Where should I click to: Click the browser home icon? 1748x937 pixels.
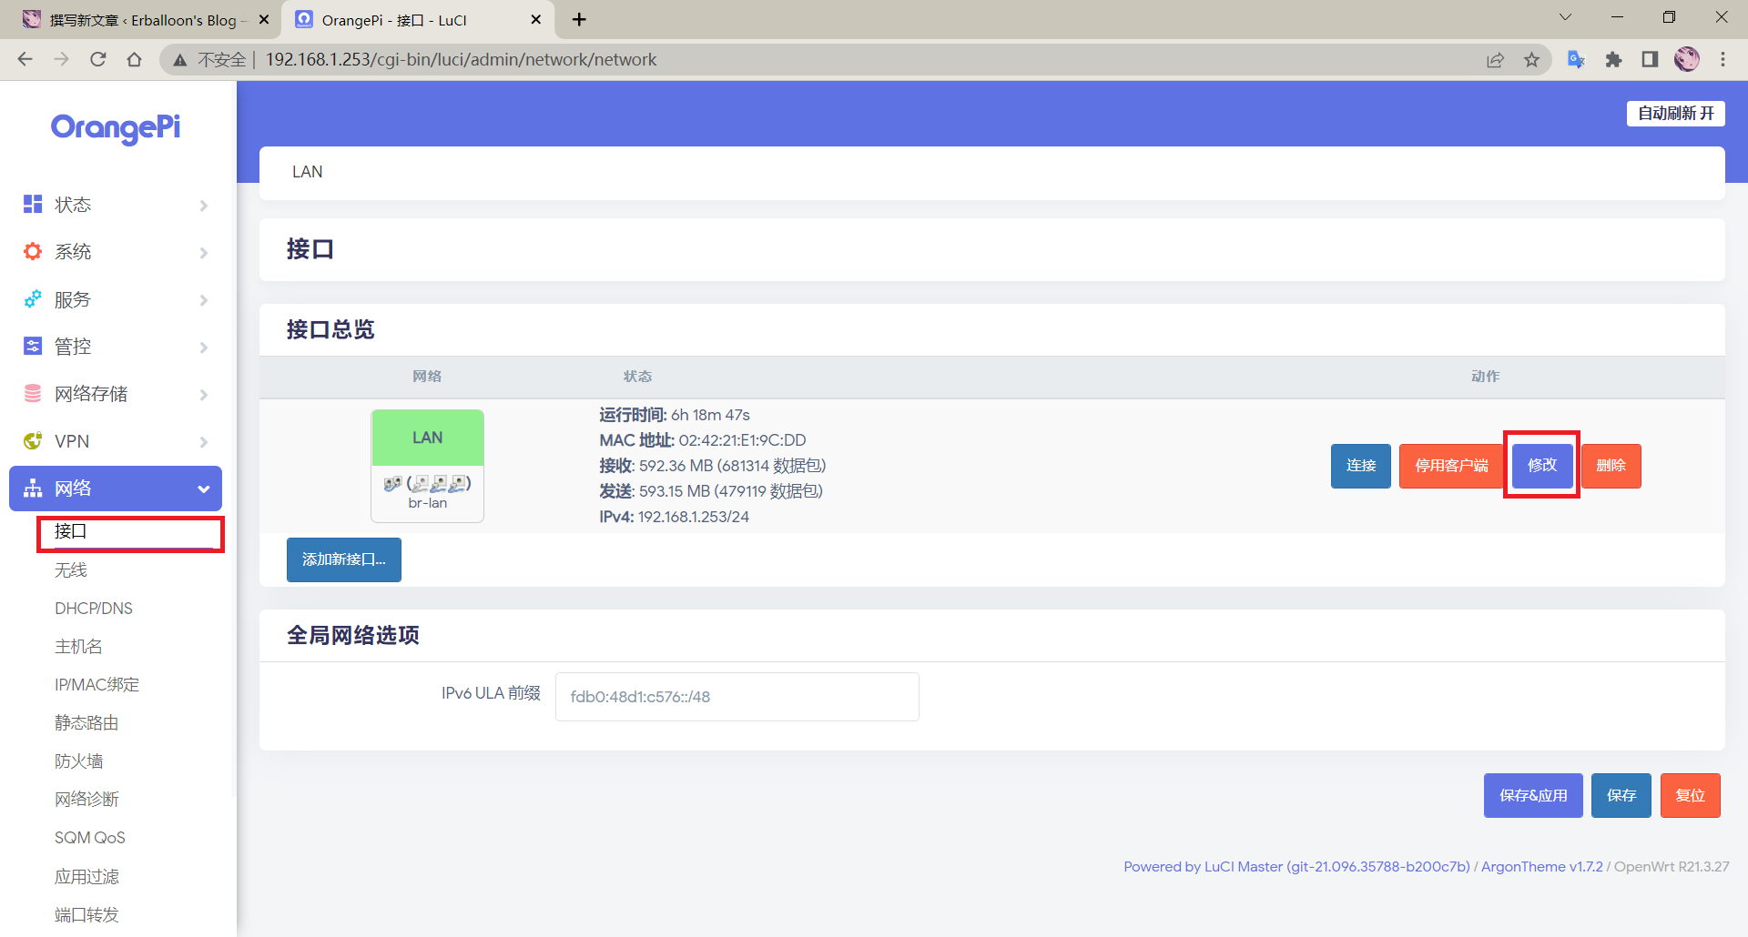point(135,59)
